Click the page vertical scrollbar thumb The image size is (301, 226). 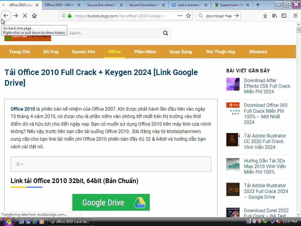[298, 30]
